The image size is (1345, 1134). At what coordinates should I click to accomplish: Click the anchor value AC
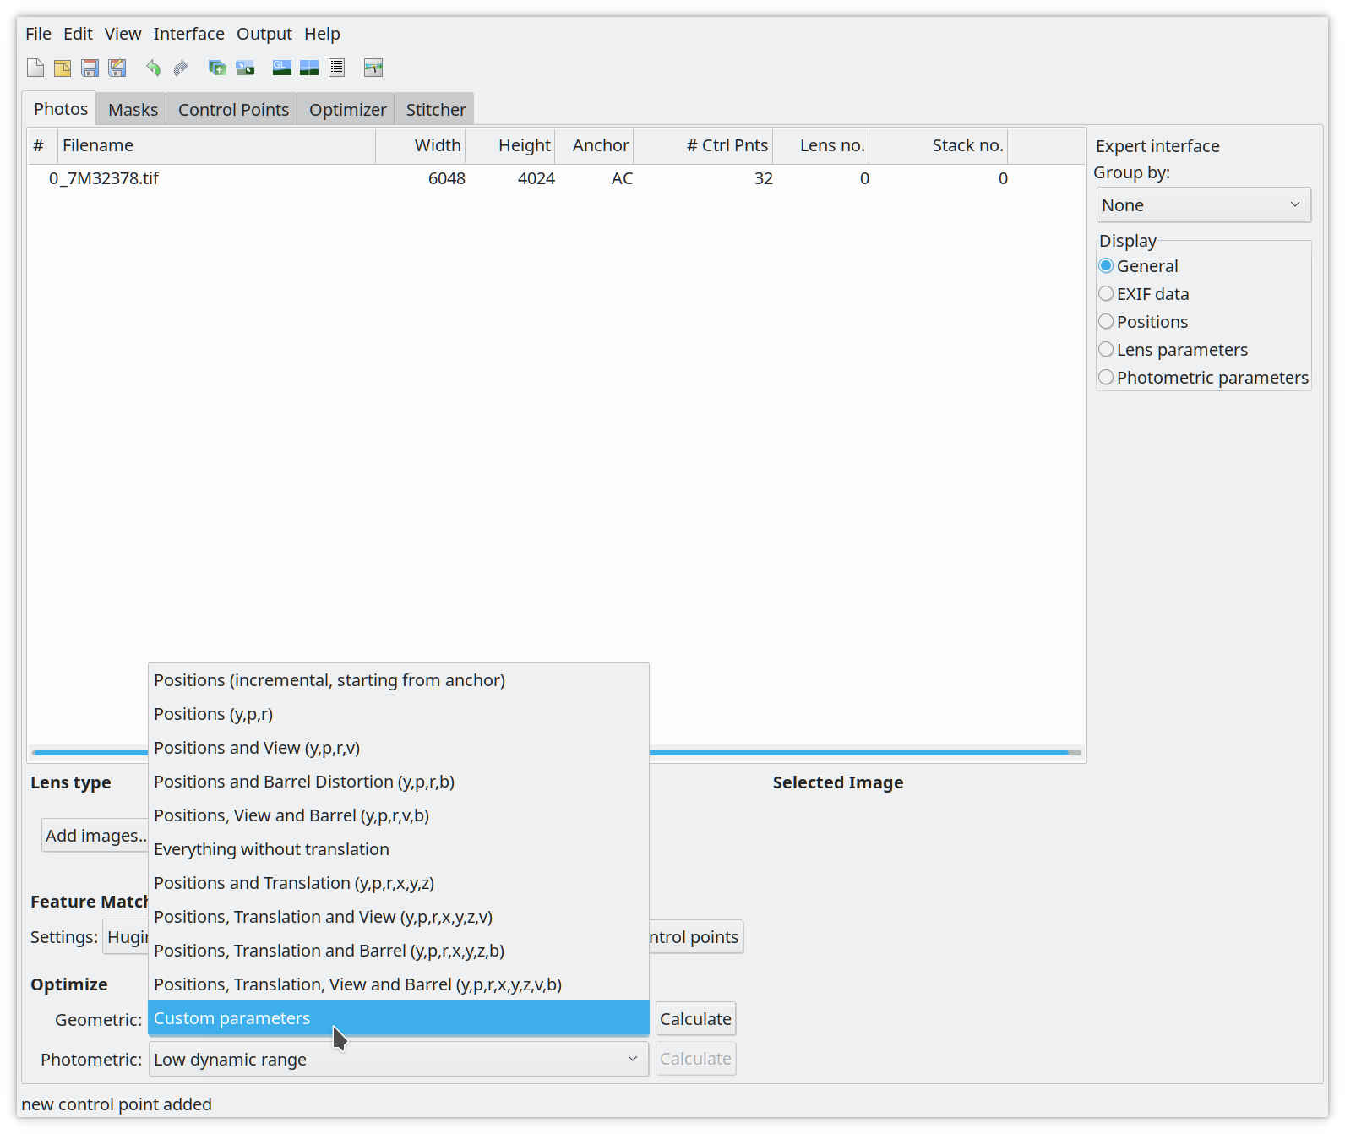point(623,178)
